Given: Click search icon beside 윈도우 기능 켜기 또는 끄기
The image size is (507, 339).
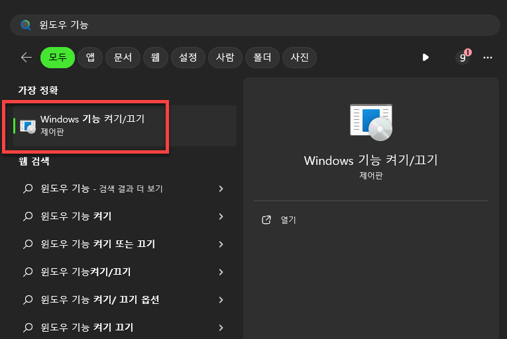Looking at the screenshot, I should pyautogui.click(x=28, y=244).
